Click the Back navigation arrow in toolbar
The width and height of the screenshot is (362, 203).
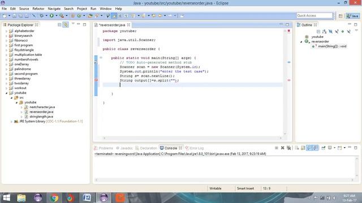point(160,16)
